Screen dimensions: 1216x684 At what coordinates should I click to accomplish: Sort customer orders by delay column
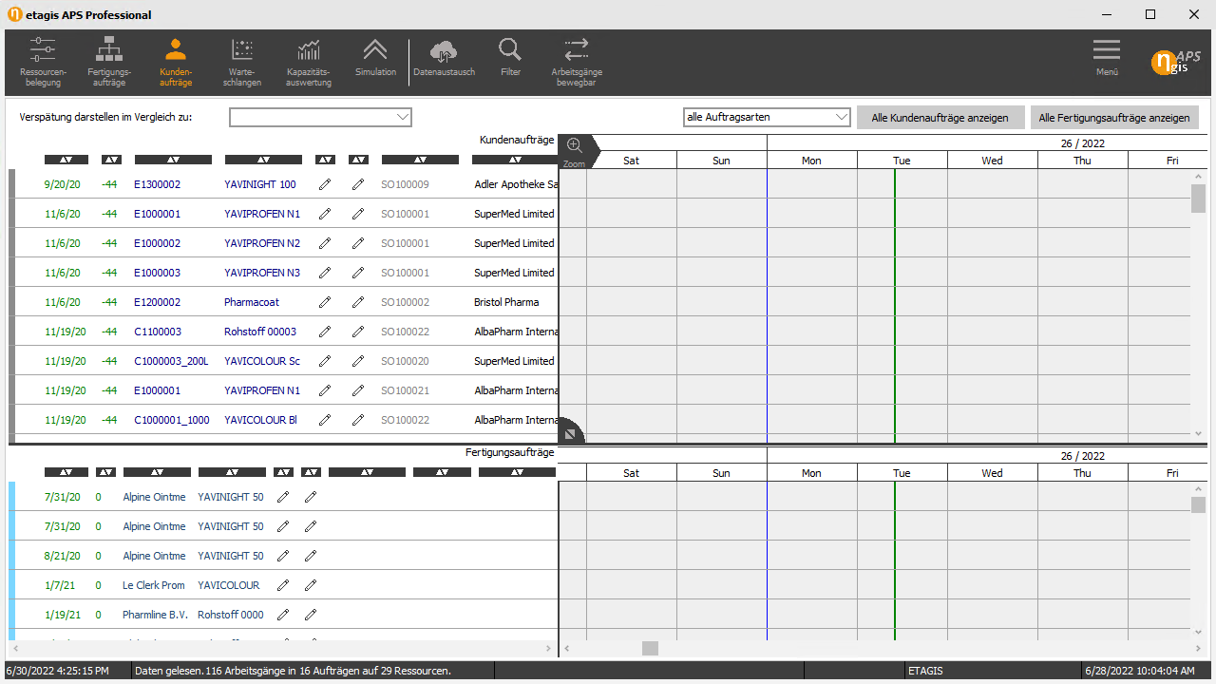pos(112,160)
